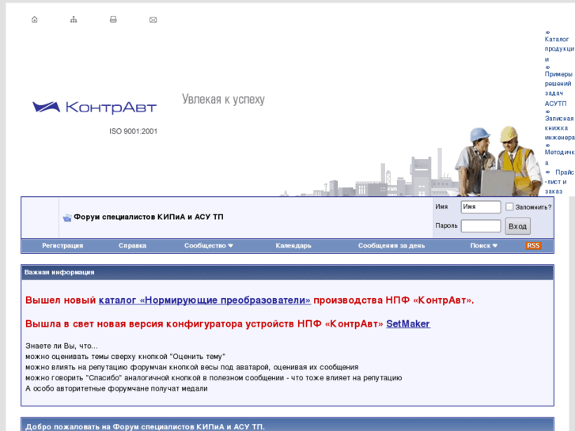Click the printer icon
Image resolution: width=575 pixels, height=431 pixels.
(x=113, y=20)
